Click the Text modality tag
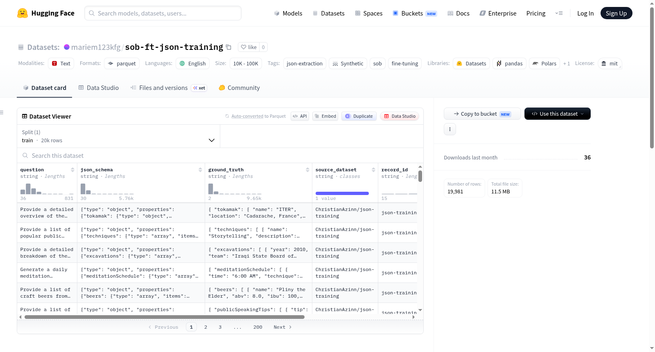Image resolution: width=655 pixels, height=352 pixels. pyautogui.click(x=61, y=63)
